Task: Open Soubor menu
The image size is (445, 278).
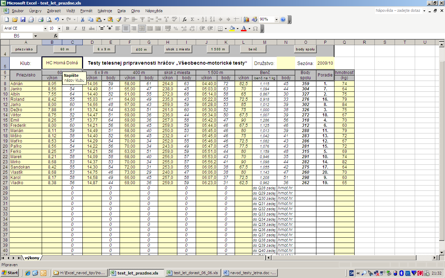Action: pyautogui.click(x=18, y=11)
